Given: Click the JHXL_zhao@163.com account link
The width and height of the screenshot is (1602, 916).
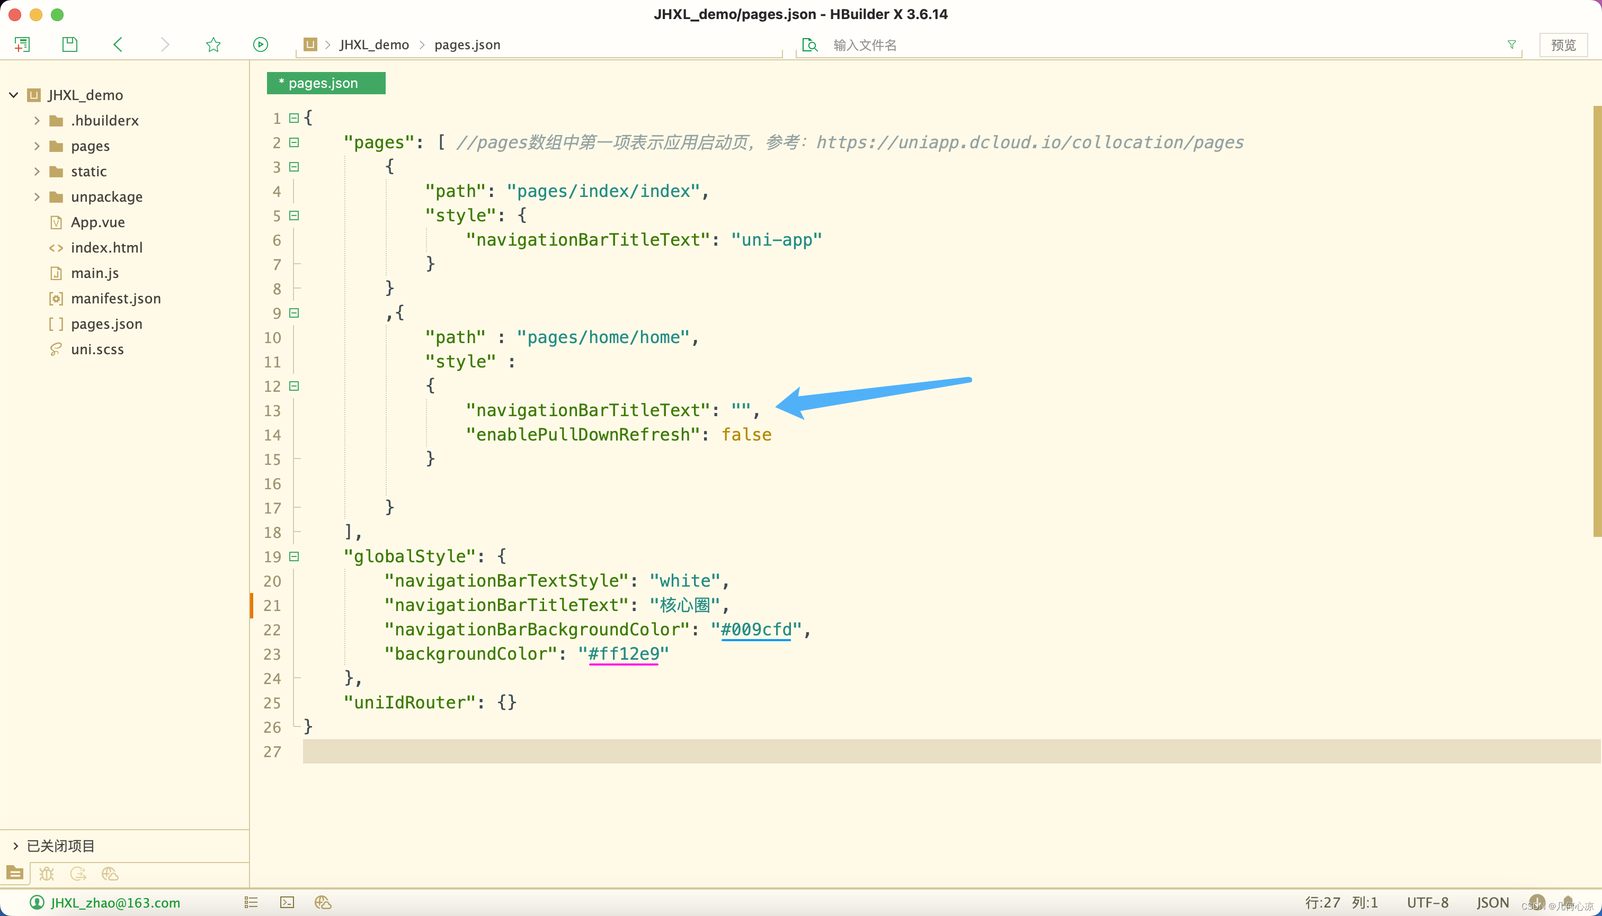Looking at the screenshot, I should (115, 903).
